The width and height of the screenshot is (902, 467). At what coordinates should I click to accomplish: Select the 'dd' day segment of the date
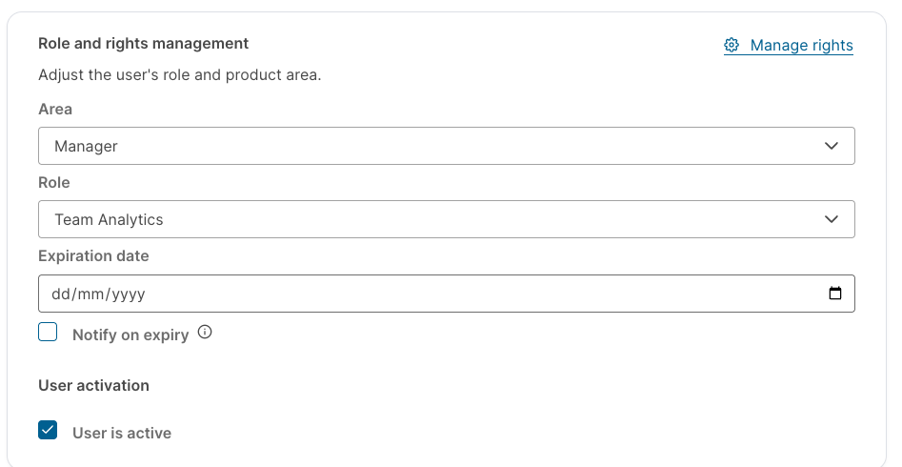point(60,294)
